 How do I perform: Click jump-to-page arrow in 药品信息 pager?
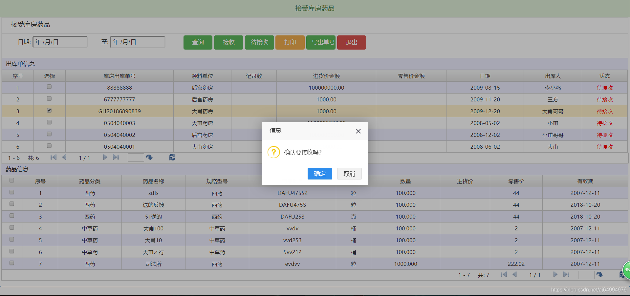tap(600, 275)
